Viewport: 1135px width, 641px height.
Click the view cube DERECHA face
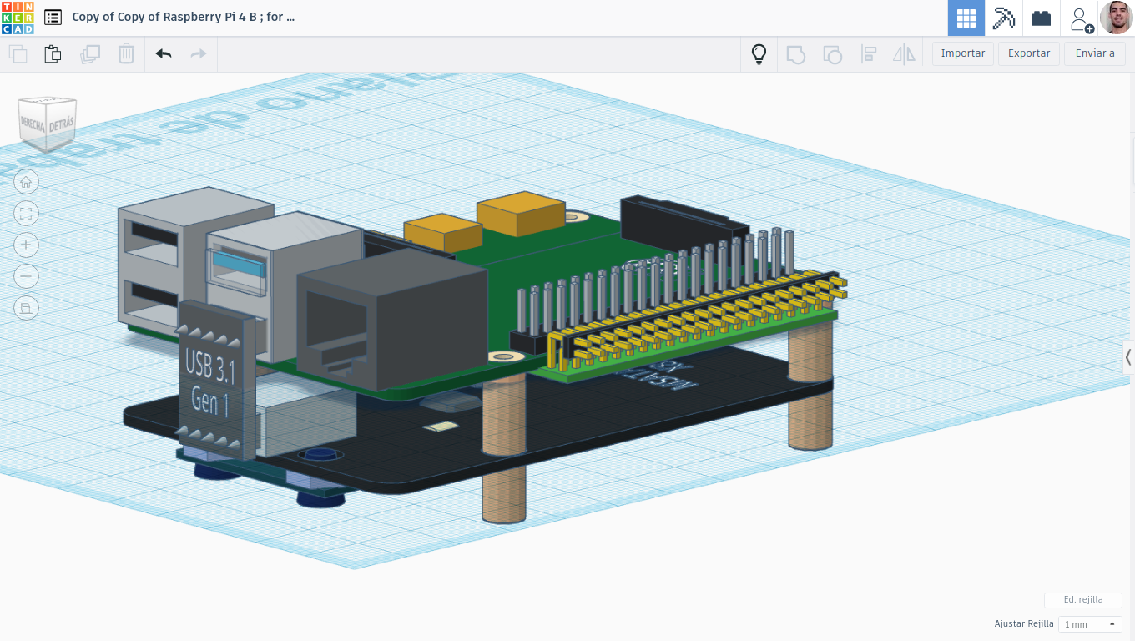[33, 124]
